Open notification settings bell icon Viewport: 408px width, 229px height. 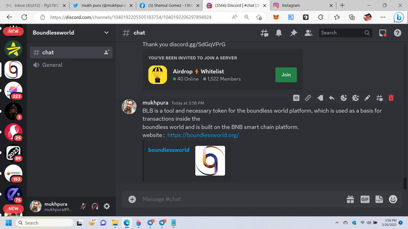(279, 32)
